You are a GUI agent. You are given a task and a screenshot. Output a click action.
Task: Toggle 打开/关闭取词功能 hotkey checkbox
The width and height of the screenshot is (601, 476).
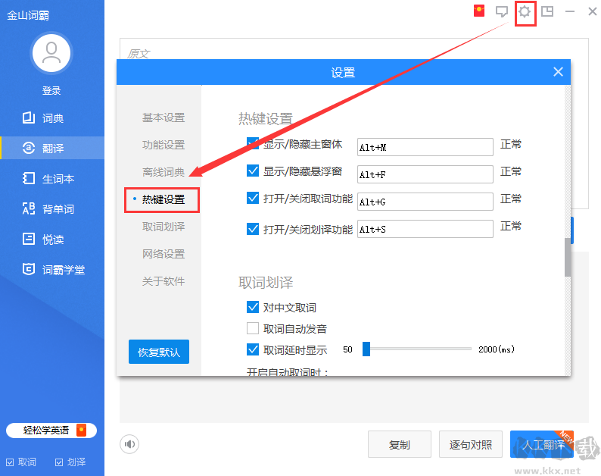253,198
